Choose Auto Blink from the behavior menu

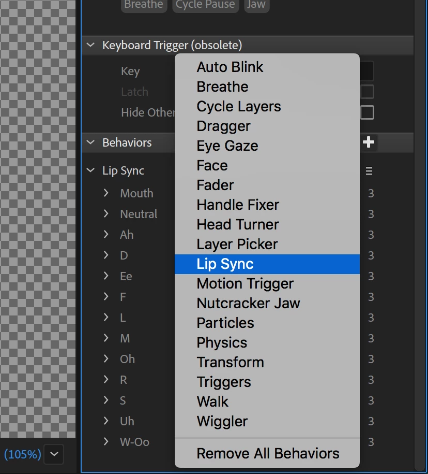[x=267, y=67]
